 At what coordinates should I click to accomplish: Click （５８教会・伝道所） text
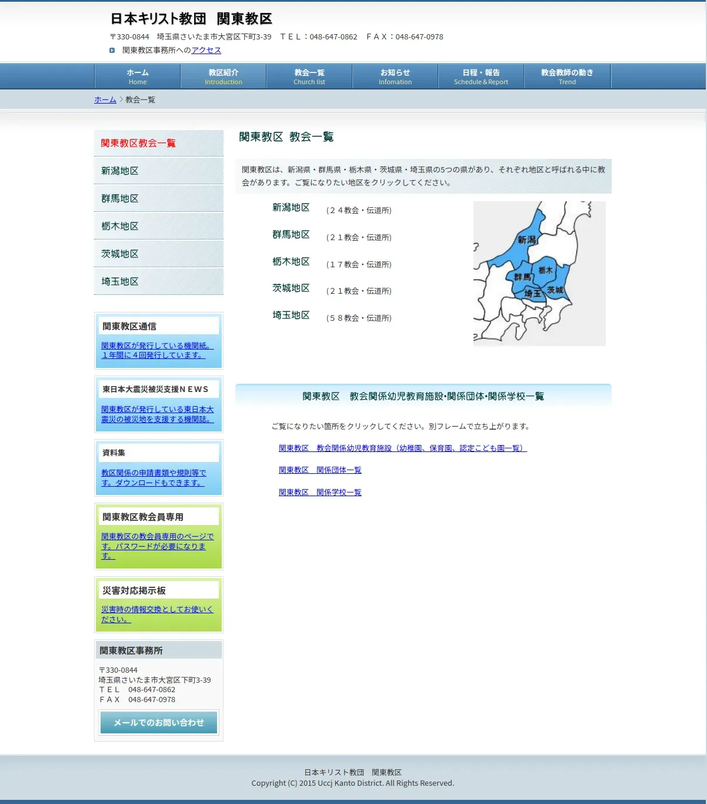tap(358, 318)
